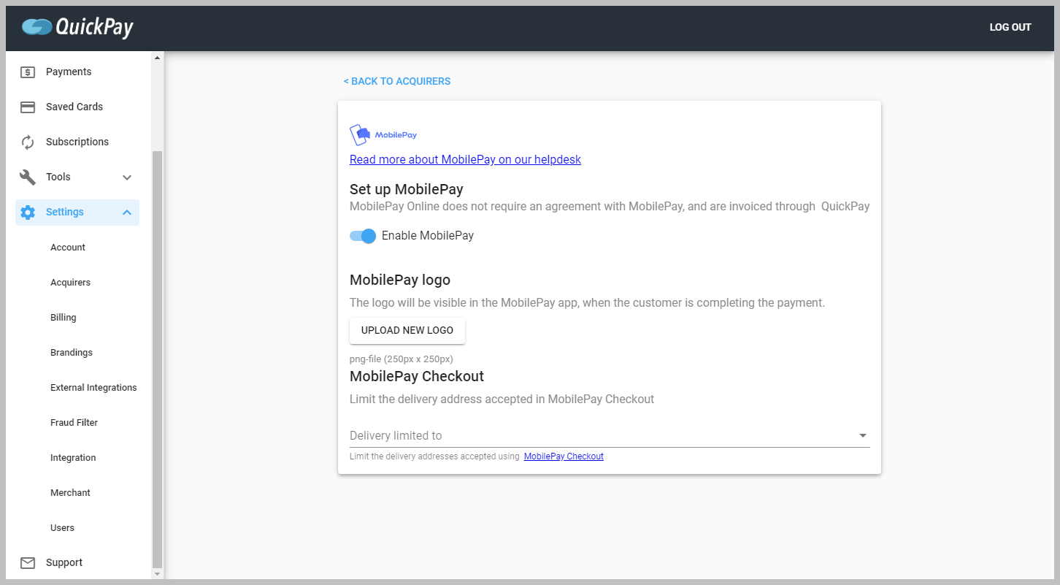
Task: Click the UPLOAD NEW LOGO button
Action: coord(407,330)
